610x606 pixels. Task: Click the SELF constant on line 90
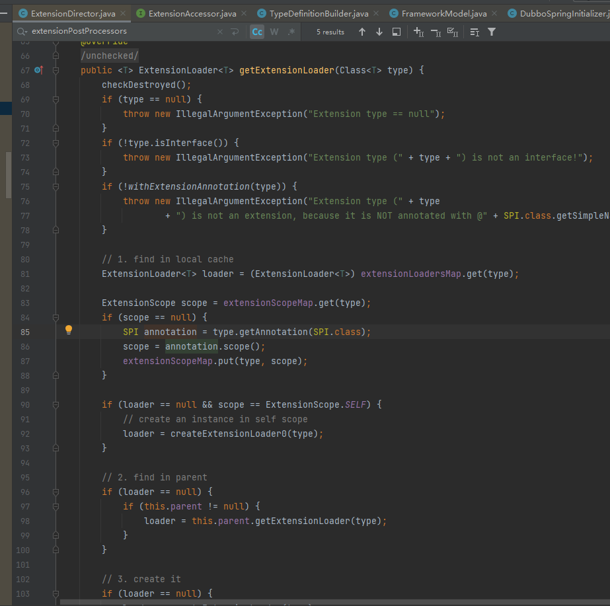point(356,404)
